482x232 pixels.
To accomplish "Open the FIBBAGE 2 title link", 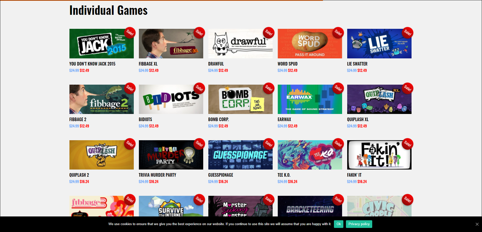I will [78, 119].
